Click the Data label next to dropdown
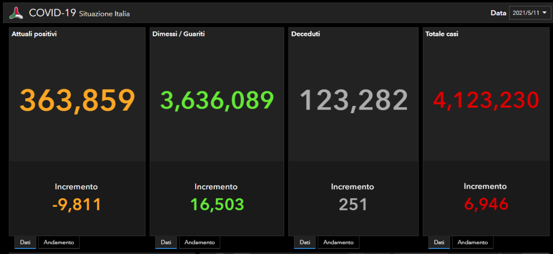The height and width of the screenshot is (254, 553). (498, 13)
